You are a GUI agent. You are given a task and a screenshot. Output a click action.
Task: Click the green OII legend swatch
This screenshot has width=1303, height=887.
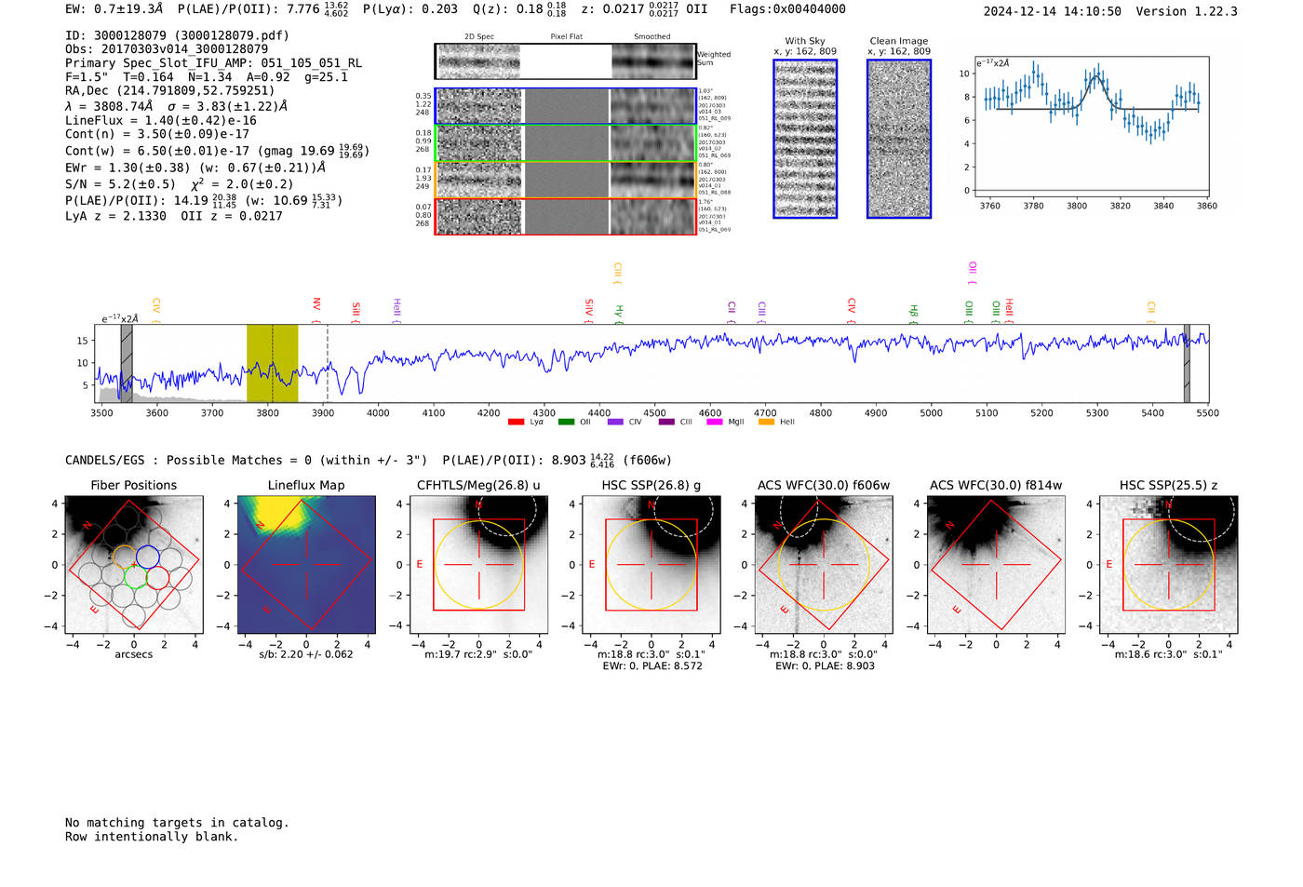click(x=566, y=423)
